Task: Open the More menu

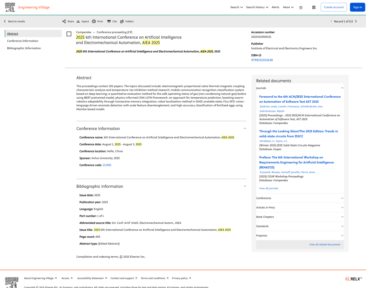Action: click(288, 7)
